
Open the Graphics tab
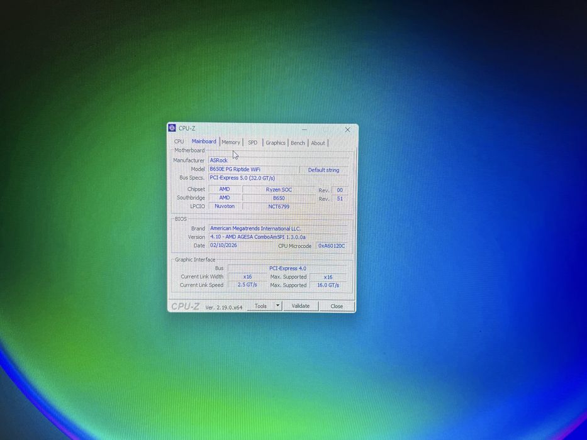276,143
